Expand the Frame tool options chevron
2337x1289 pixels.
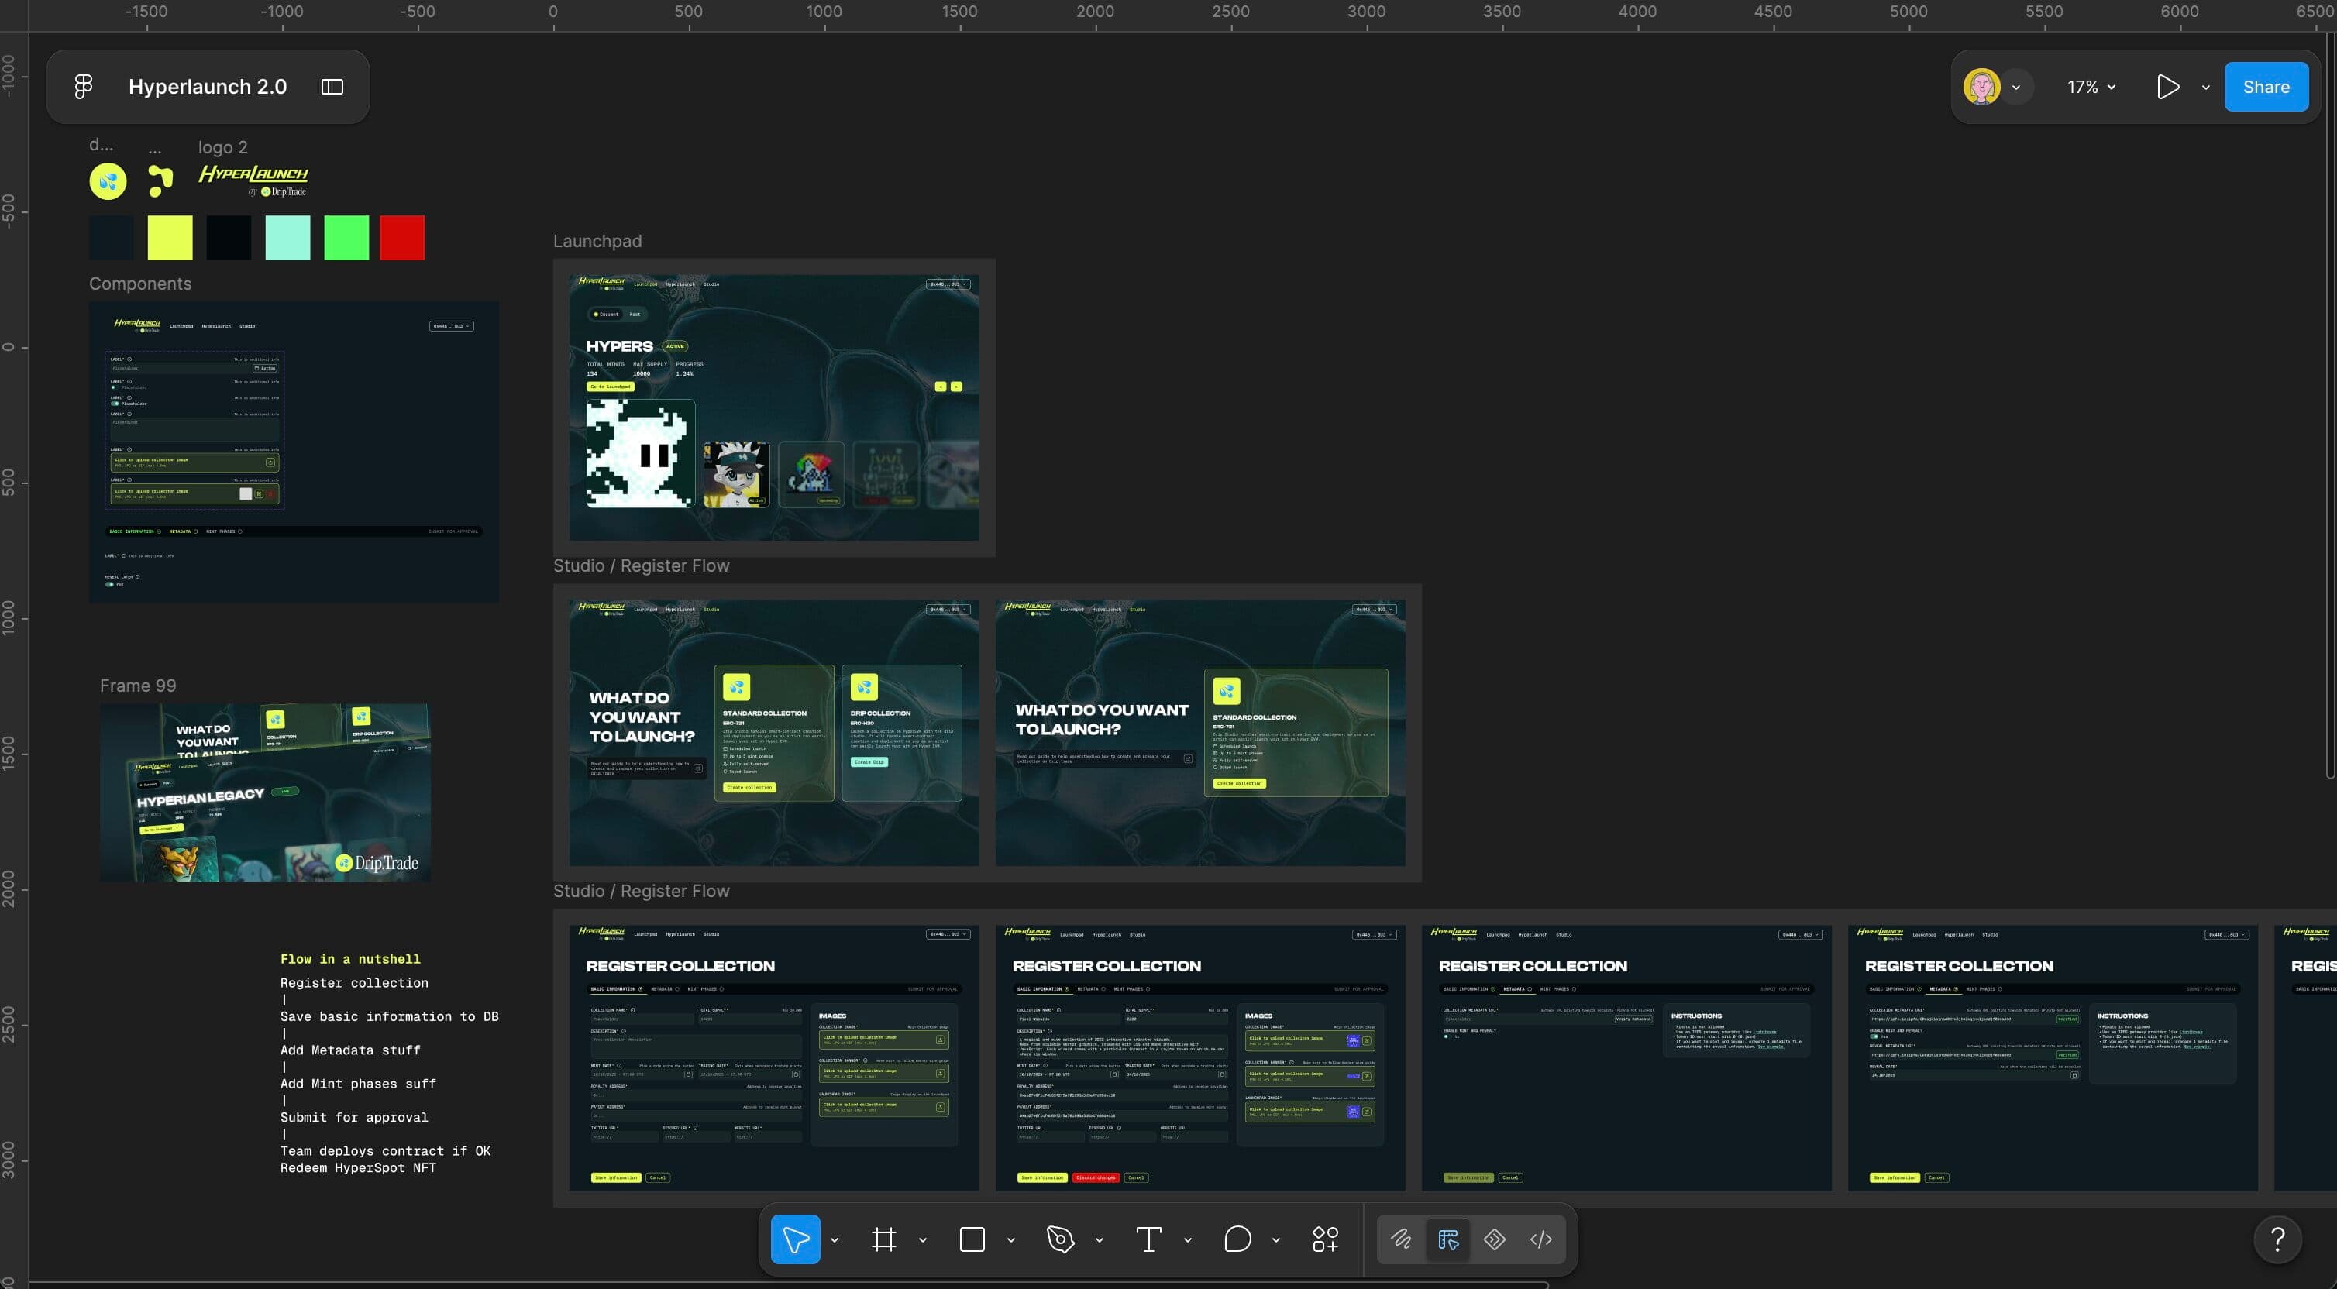point(923,1240)
